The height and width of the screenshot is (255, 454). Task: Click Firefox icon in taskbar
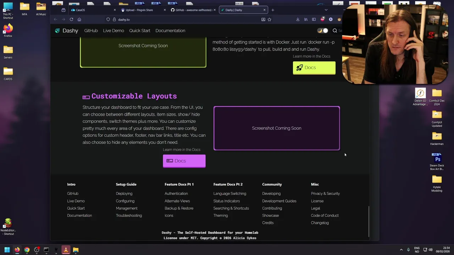pyautogui.click(x=17, y=250)
